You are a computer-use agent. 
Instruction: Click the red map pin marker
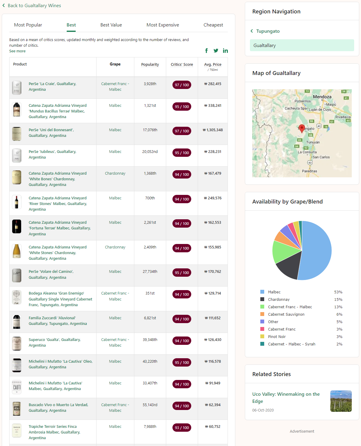[x=302, y=128]
